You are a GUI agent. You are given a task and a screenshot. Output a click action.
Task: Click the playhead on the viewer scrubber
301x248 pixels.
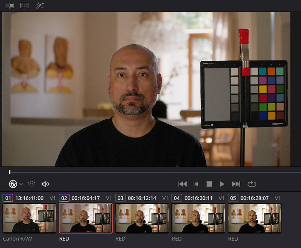(10, 172)
